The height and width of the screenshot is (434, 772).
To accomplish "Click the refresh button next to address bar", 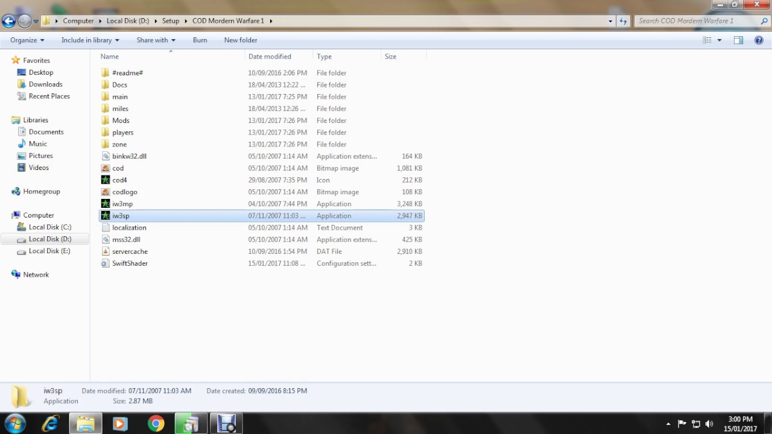I will [x=623, y=20].
